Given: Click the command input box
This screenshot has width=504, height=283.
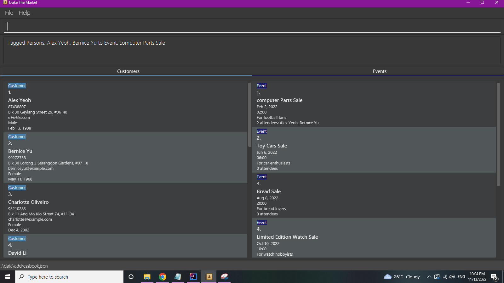Looking at the screenshot, I should (x=252, y=26).
